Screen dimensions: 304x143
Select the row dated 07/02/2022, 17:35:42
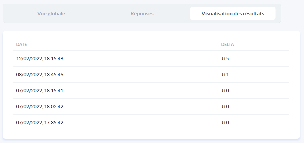point(151,123)
